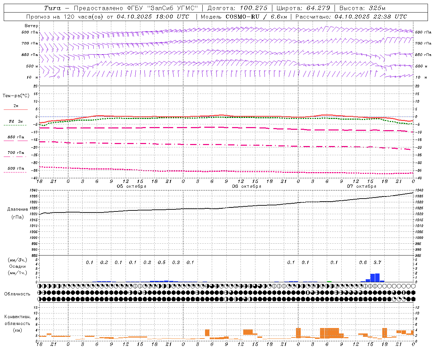
Task: Click the "10 м" wind level label on the left
Action: pos(32,77)
